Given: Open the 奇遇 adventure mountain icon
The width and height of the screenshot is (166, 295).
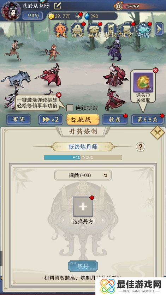Looking at the screenshot, I should tap(144, 30).
